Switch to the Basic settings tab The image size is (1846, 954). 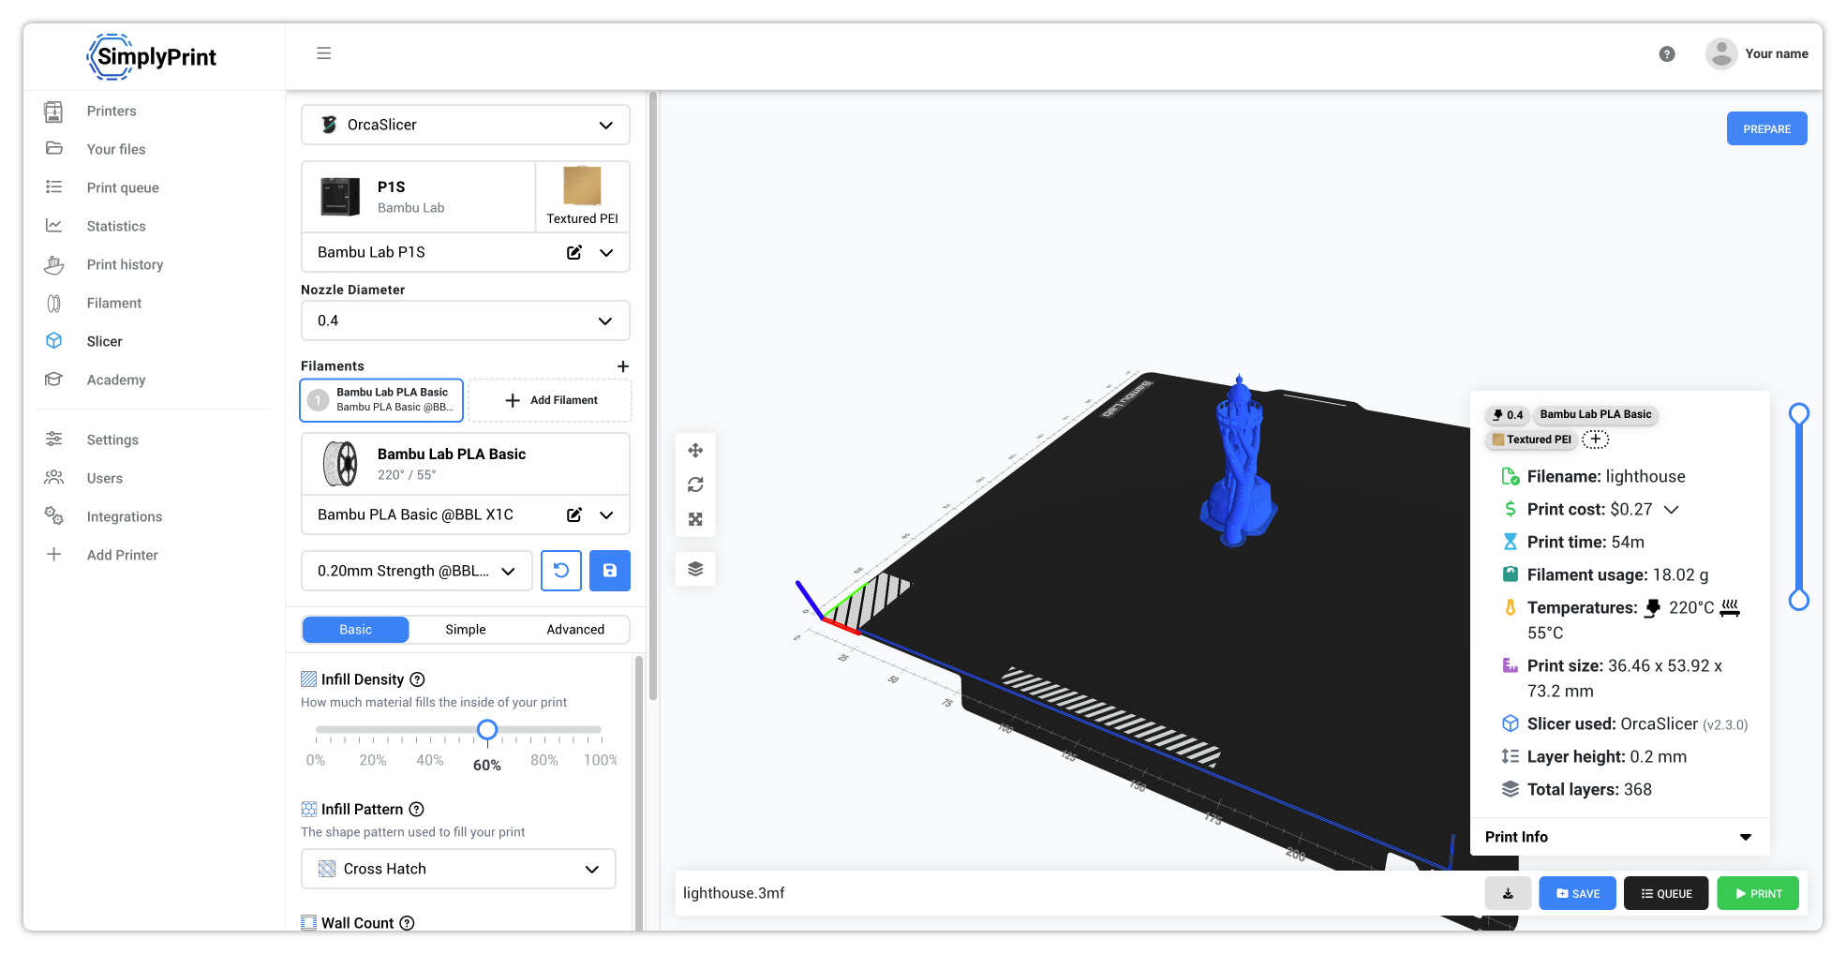356,630
